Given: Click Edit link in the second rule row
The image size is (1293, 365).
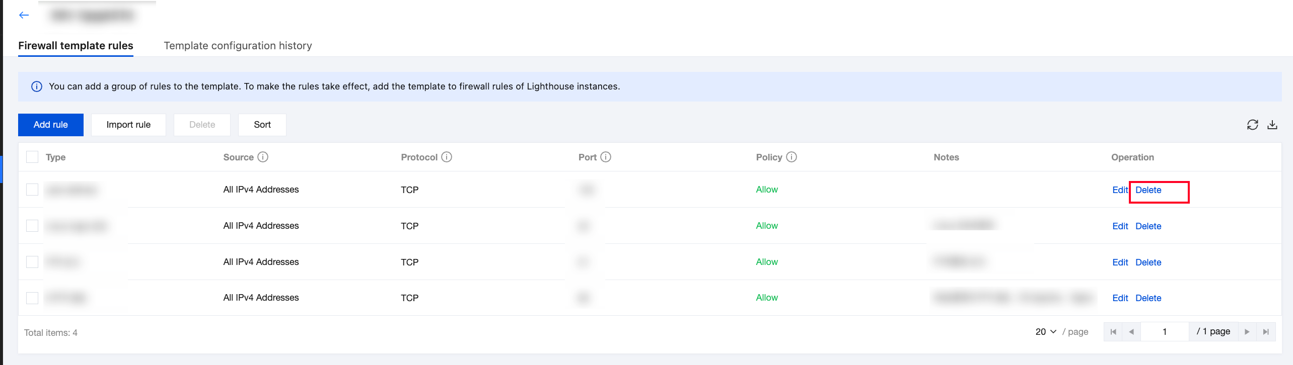Looking at the screenshot, I should [1120, 226].
